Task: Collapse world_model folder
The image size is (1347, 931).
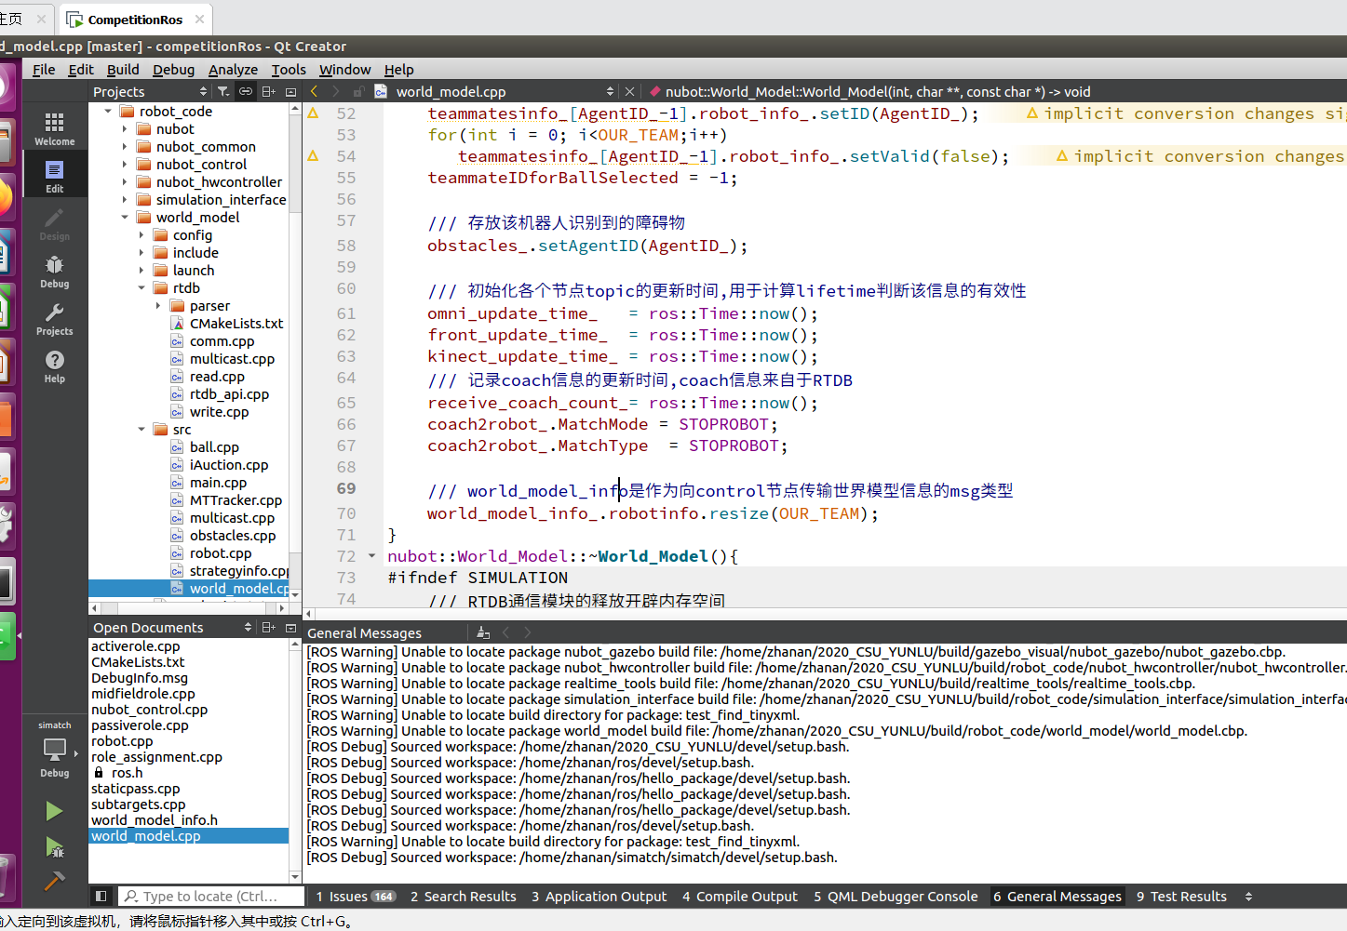Action: [125, 218]
